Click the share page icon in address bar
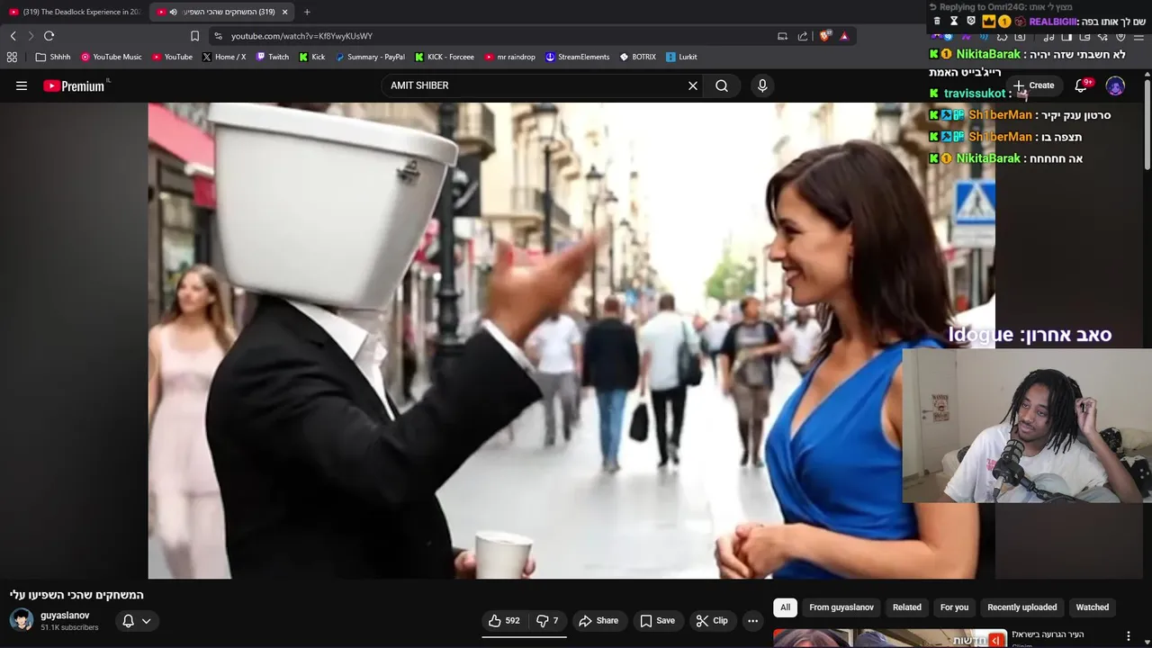The width and height of the screenshot is (1152, 648). click(x=803, y=36)
